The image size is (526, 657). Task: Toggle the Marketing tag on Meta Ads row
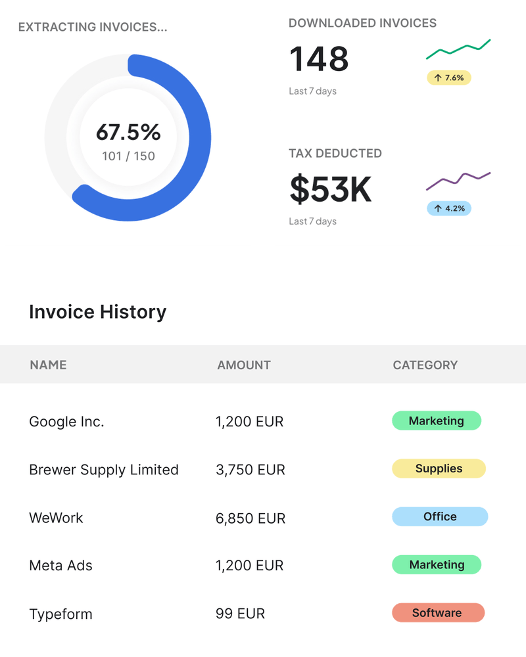tap(437, 564)
